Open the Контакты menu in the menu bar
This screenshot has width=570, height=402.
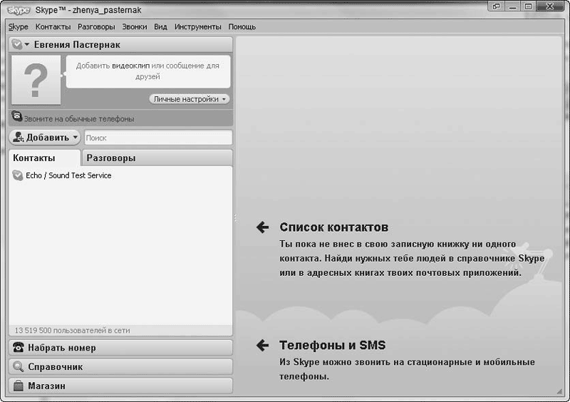tap(53, 26)
